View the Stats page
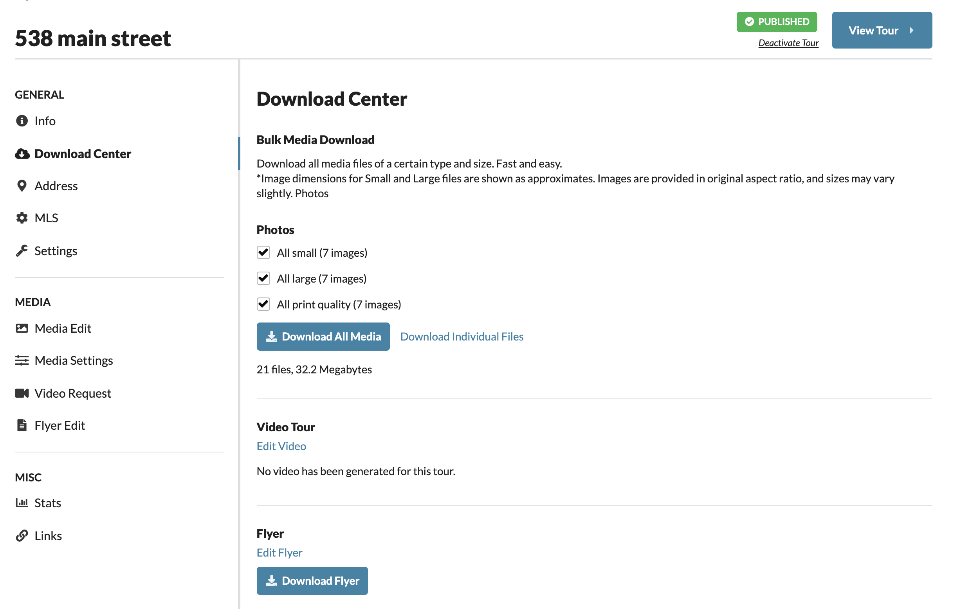Screen dimensions: 970x609 tap(47, 503)
